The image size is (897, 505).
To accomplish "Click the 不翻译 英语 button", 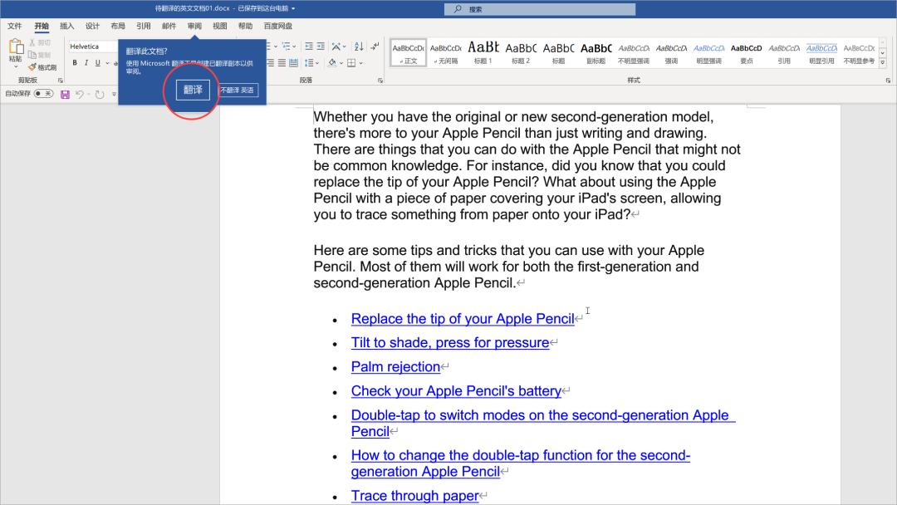I will (x=238, y=90).
